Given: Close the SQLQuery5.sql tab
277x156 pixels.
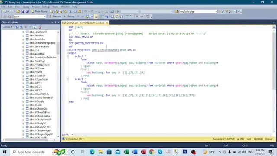Looking at the screenshot, I should (x=107, y=23).
